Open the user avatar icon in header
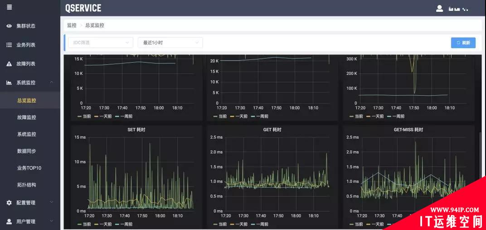This screenshot has height=230, width=486. pyautogui.click(x=439, y=8)
